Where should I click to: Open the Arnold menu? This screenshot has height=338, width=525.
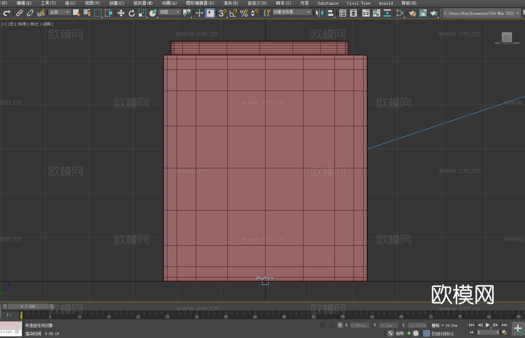tap(386, 3)
